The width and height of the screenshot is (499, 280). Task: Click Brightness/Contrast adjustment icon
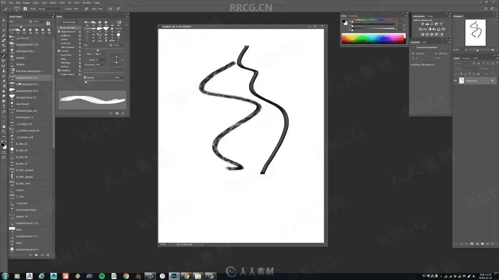coord(422,24)
